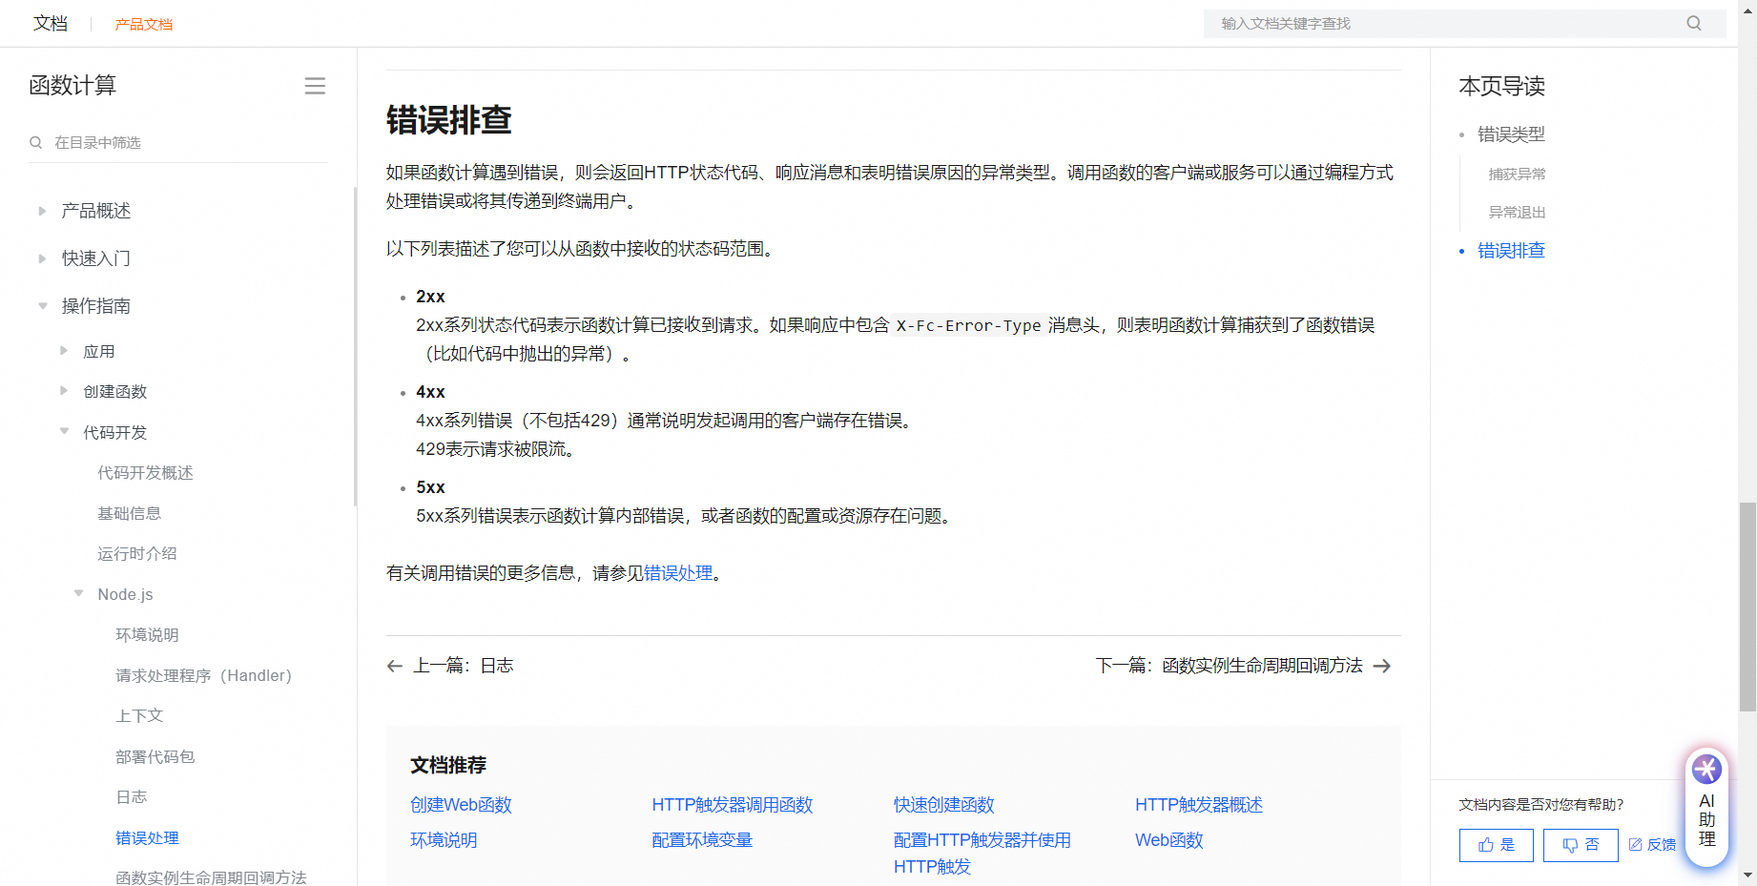
Task: Open 日志 in sidebar tree
Action: point(132,797)
